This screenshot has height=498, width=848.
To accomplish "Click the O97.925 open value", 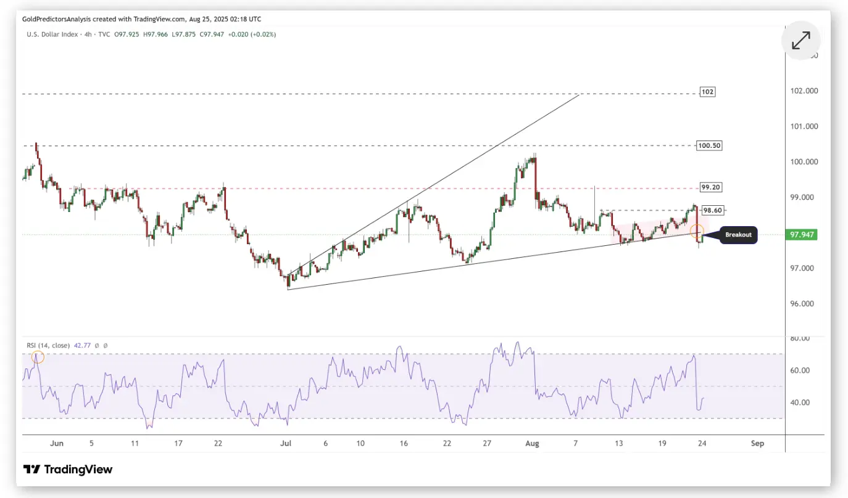I will [x=127, y=35].
